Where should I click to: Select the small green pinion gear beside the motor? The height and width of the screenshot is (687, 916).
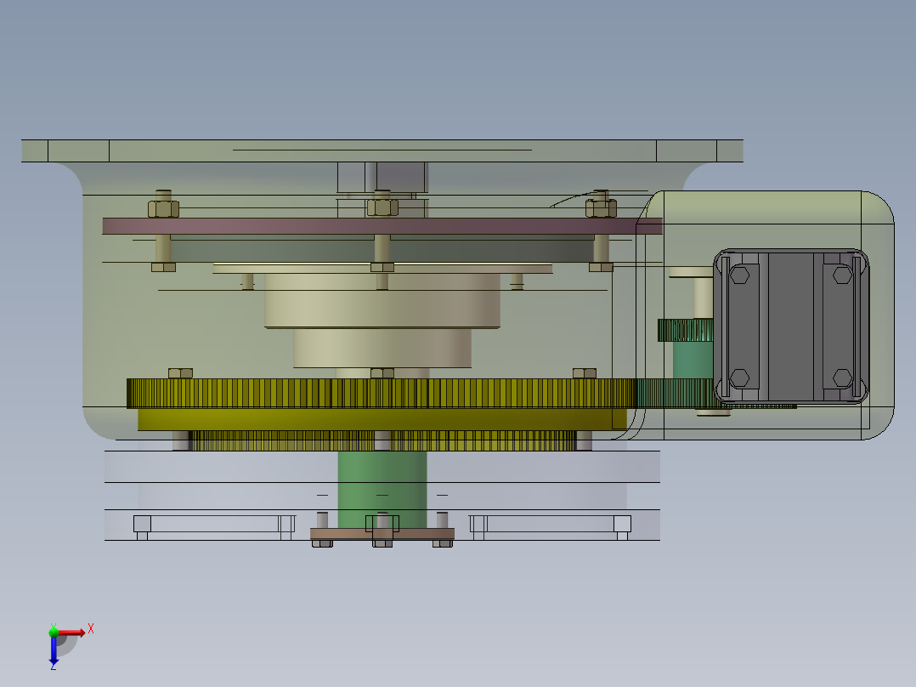[685, 331]
